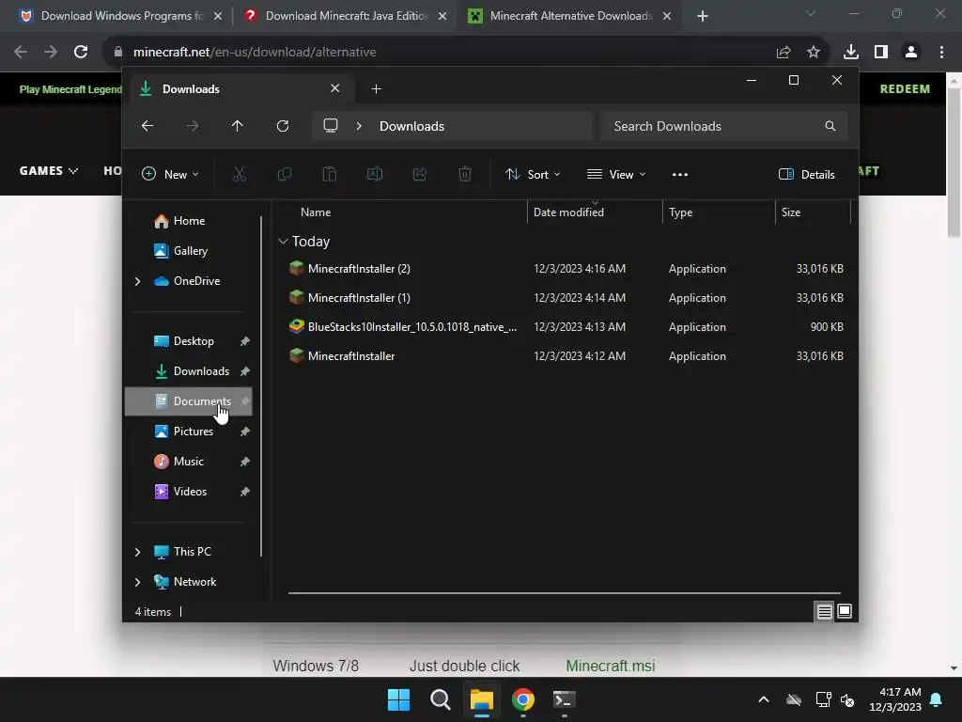This screenshot has height=722, width=962.
Task: Click the Minecraft.msi download link
Action: 611,666
